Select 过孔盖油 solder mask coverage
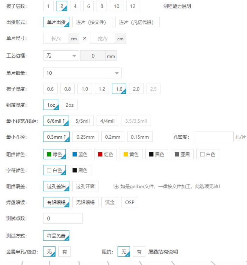247x265 pixels. (56, 186)
